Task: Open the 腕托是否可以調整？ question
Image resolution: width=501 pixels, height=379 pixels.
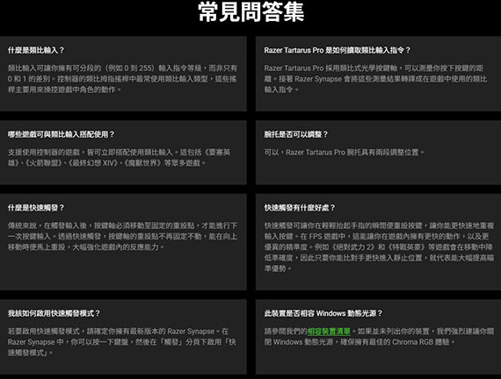Action: coord(296,134)
